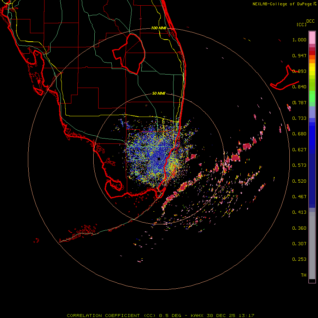Screen dimensions: 318x318
Task: Click the black radar site dot at map center
Action: [x=159, y=159]
